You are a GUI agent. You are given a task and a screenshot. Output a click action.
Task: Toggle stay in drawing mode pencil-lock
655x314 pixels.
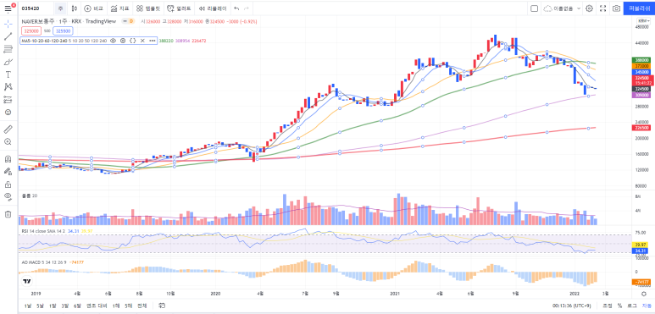click(8, 171)
